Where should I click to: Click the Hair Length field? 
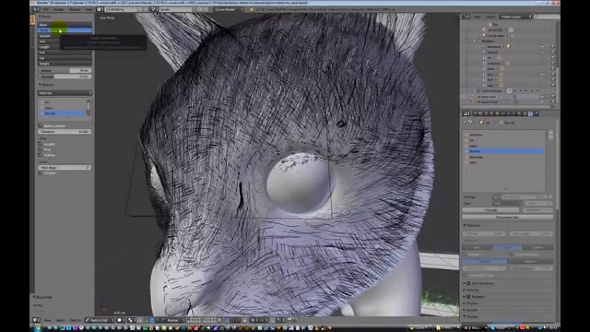click(x=531, y=234)
